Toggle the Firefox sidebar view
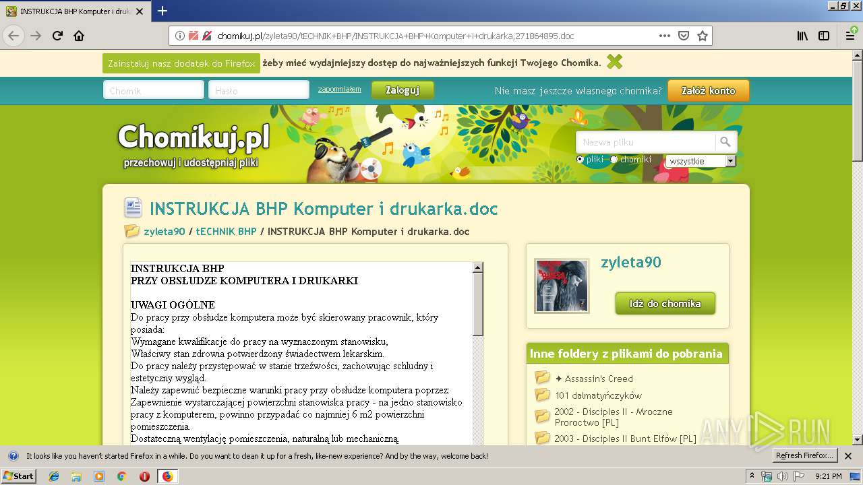The height and width of the screenshot is (485, 863). (824, 36)
